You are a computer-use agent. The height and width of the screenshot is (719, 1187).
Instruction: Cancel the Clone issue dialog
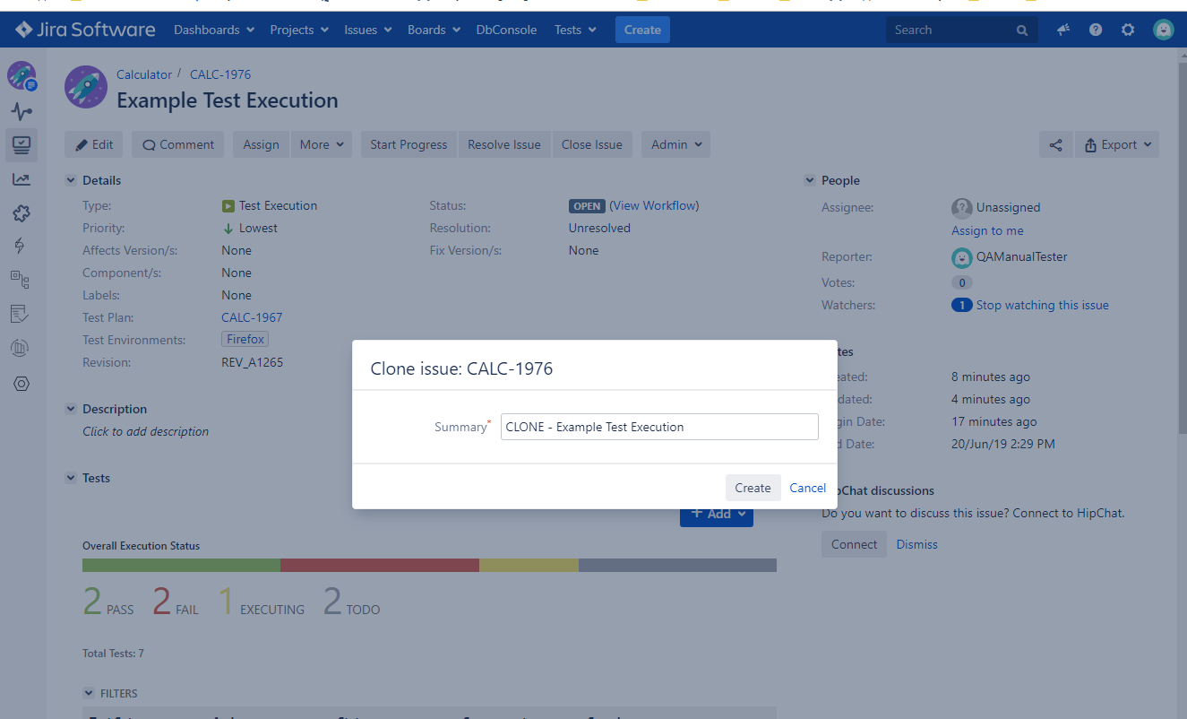[807, 488]
